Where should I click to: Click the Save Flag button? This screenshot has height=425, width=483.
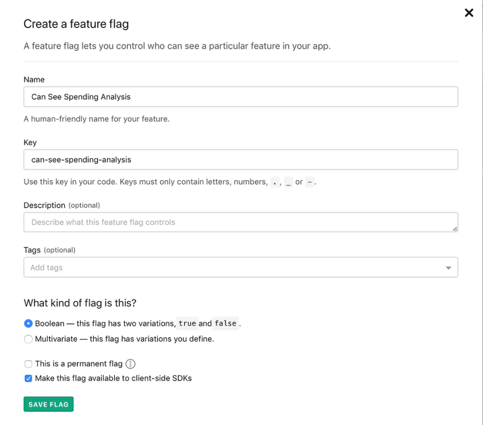coord(49,404)
